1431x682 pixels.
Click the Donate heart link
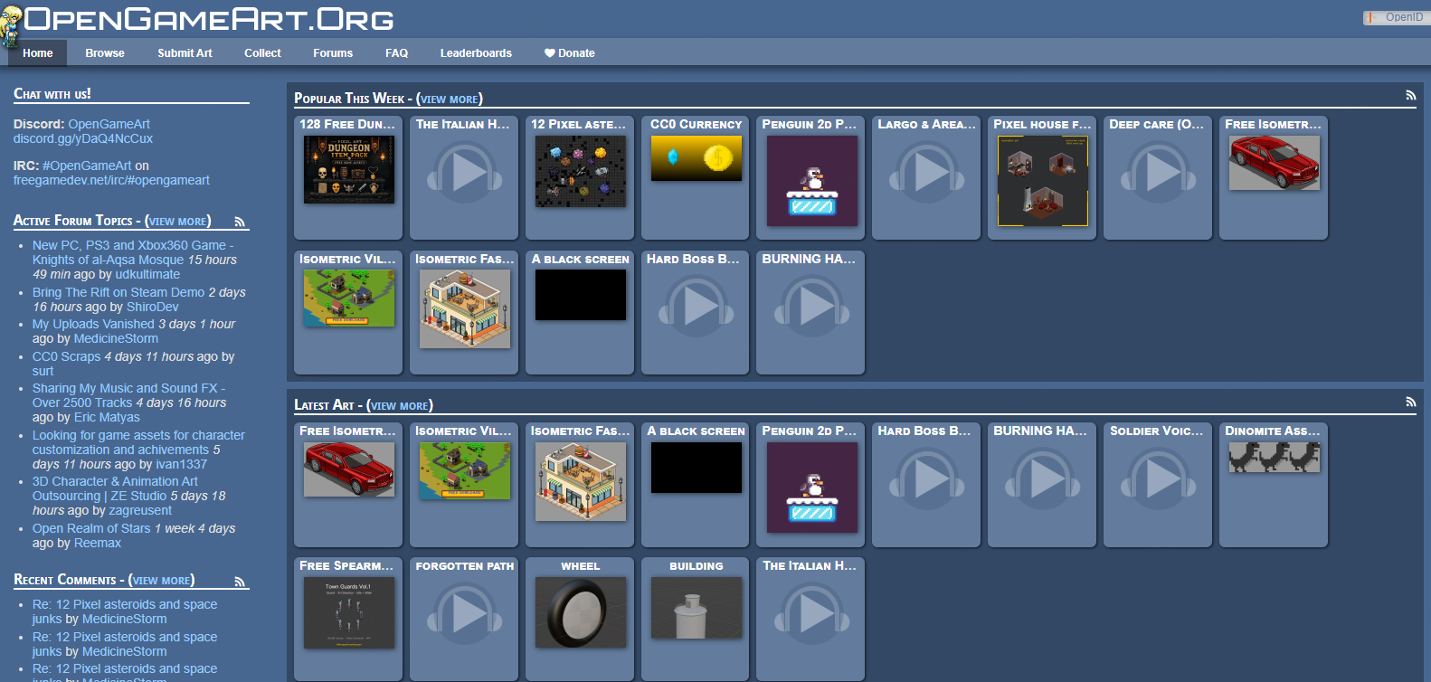click(x=569, y=53)
